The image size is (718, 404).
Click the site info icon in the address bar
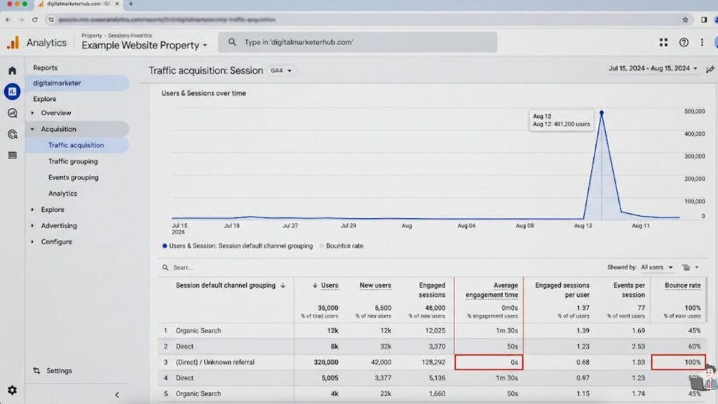[51, 20]
